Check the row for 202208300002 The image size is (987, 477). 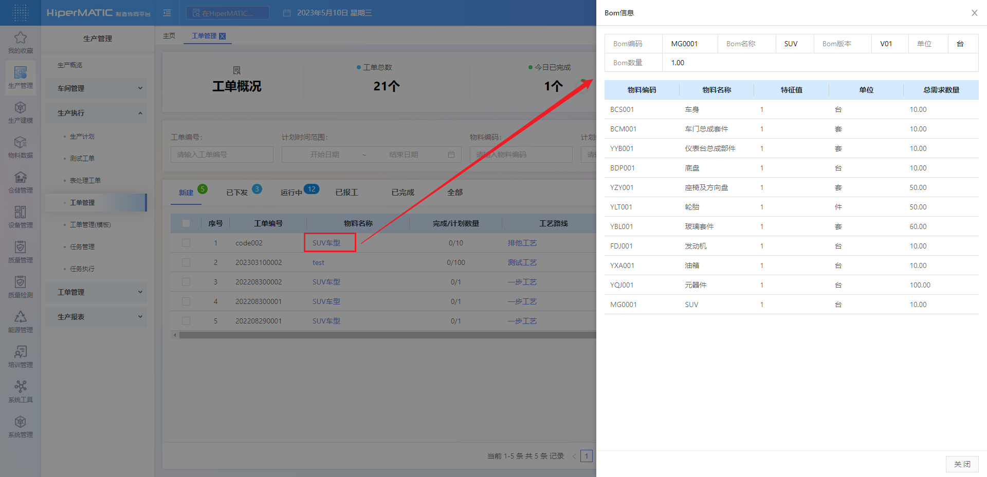click(x=186, y=282)
